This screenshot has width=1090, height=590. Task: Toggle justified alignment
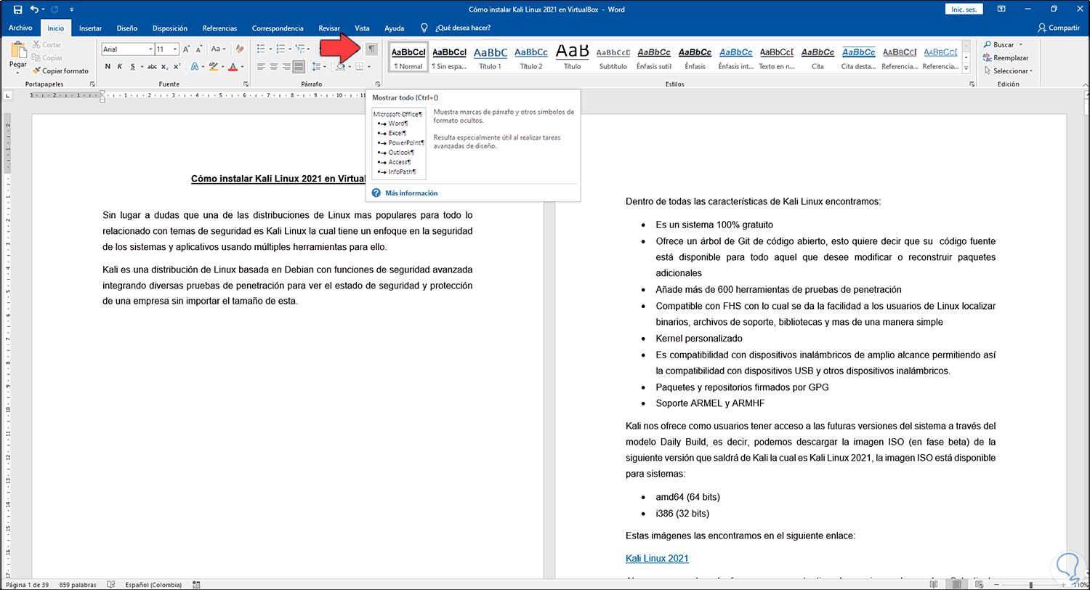tap(299, 67)
